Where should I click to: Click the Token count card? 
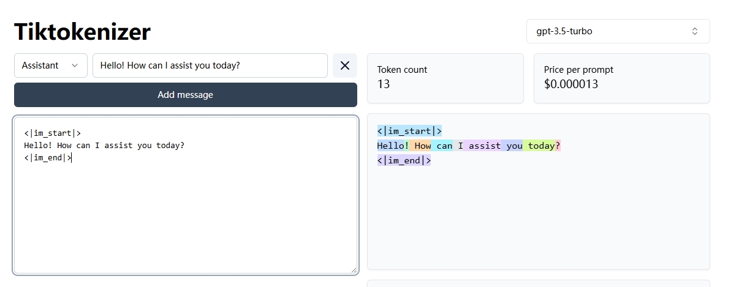(445, 78)
